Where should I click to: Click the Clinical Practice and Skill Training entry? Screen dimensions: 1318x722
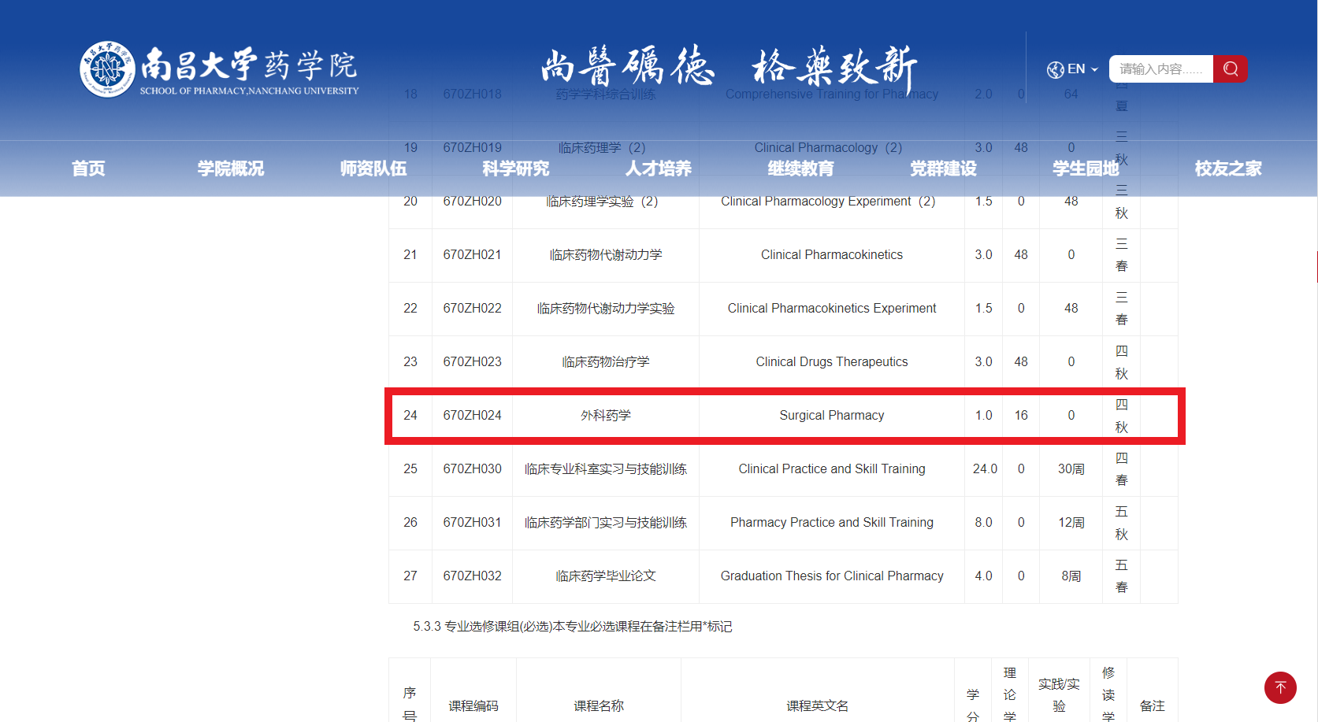[x=831, y=468]
